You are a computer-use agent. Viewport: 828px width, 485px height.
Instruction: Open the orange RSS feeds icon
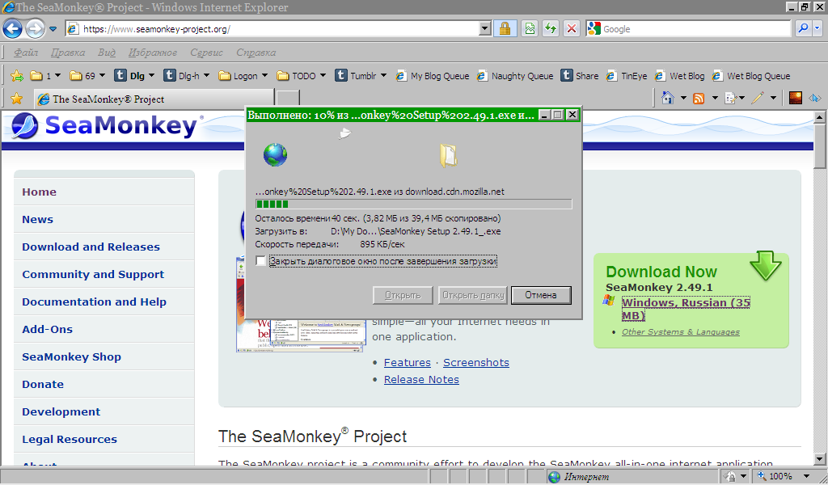699,98
